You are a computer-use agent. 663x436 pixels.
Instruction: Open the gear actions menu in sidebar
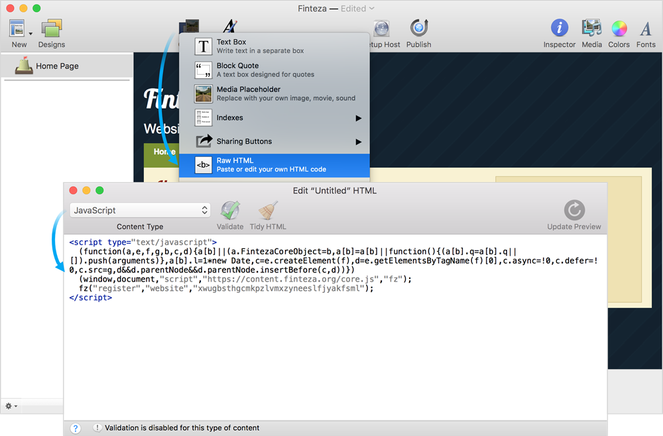point(11,406)
